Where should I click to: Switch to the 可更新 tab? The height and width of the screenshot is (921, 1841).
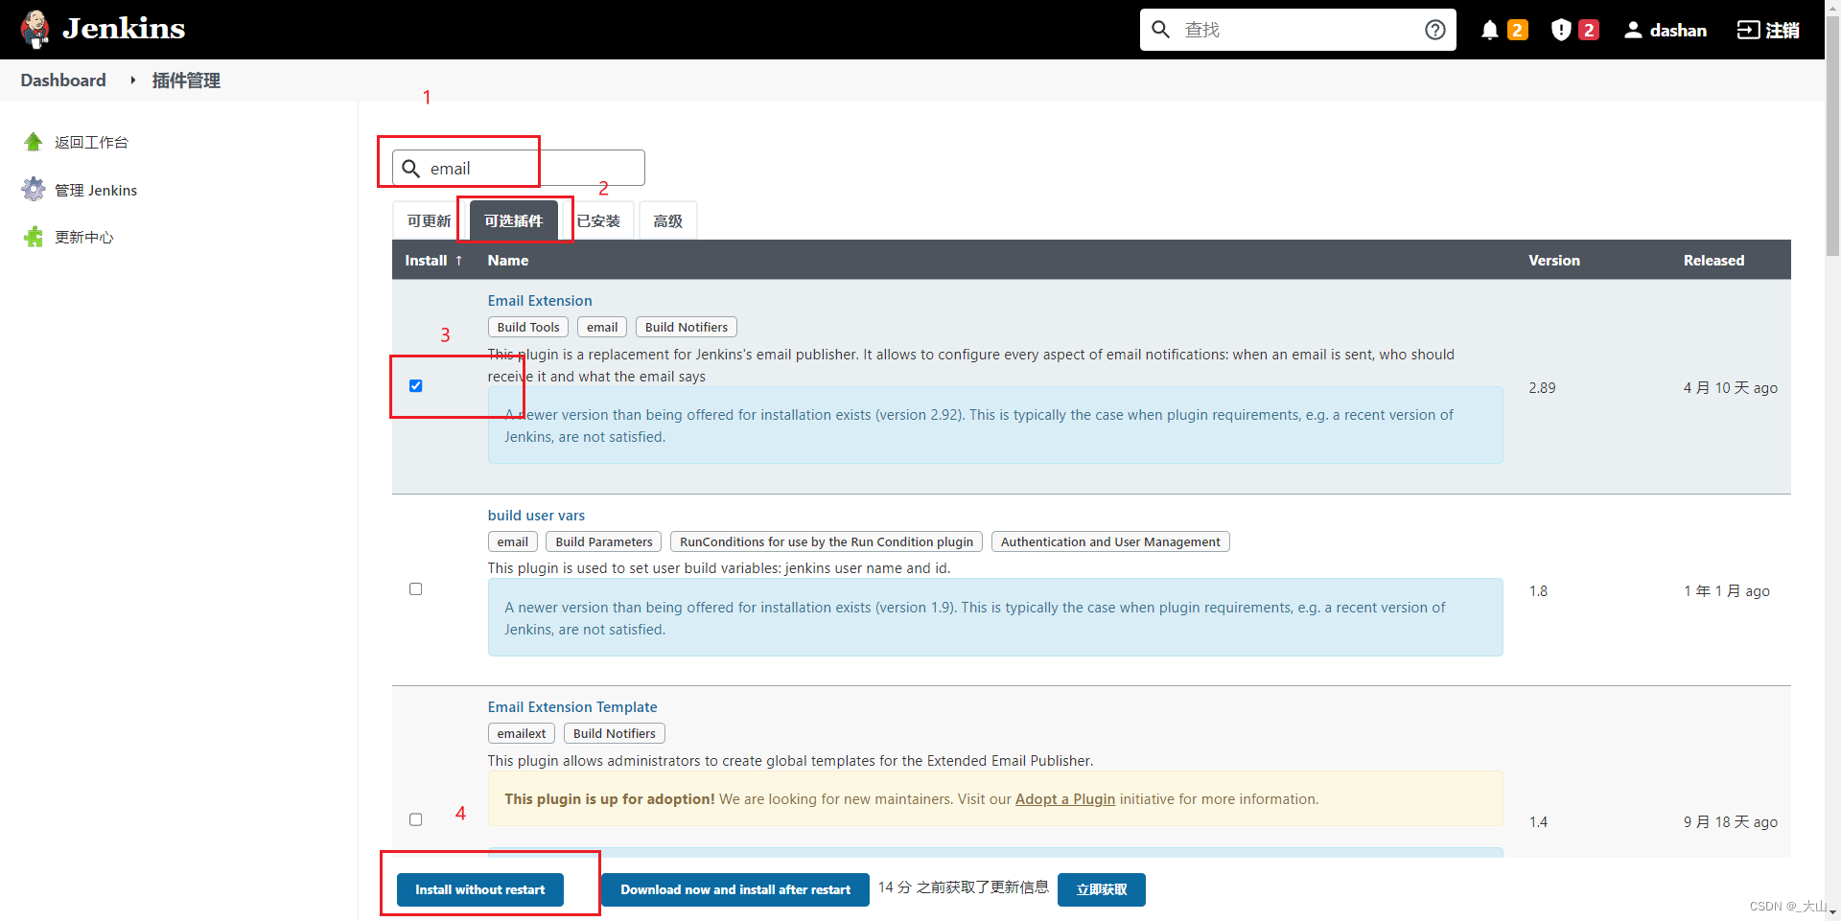(x=429, y=220)
